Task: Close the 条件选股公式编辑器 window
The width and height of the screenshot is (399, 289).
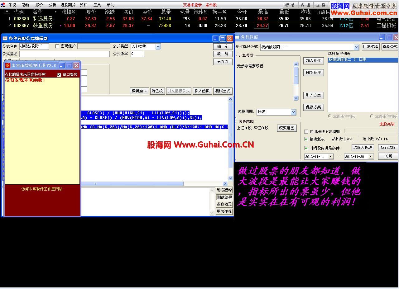Action: point(230,38)
